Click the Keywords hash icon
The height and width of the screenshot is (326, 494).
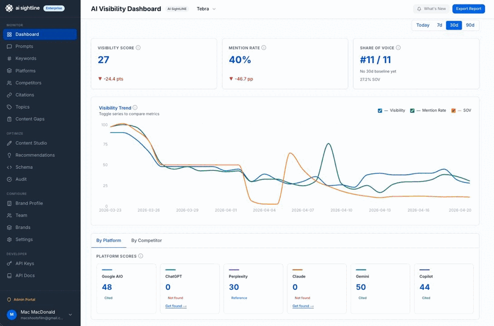click(9, 59)
